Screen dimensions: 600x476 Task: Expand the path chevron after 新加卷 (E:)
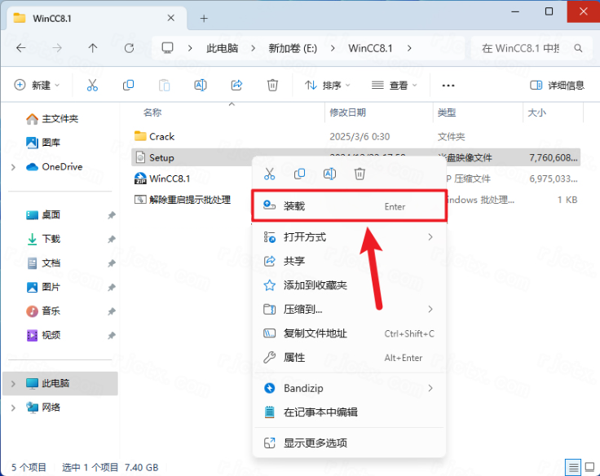tap(333, 48)
